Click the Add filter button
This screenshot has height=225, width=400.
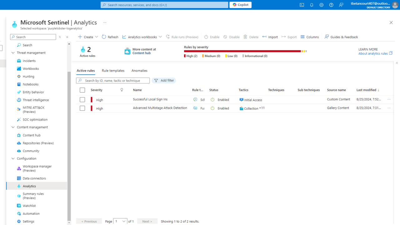pyautogui.click(x=164, y=80)
